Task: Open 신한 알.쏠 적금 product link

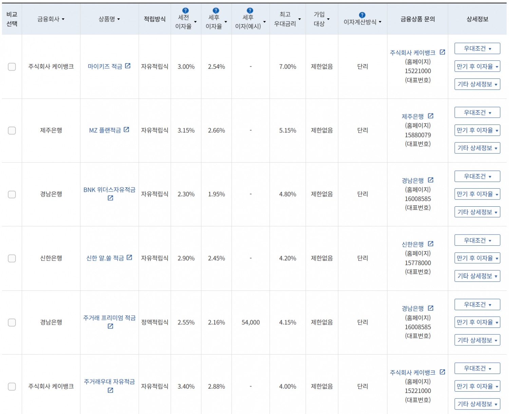Action: [105, 258]
